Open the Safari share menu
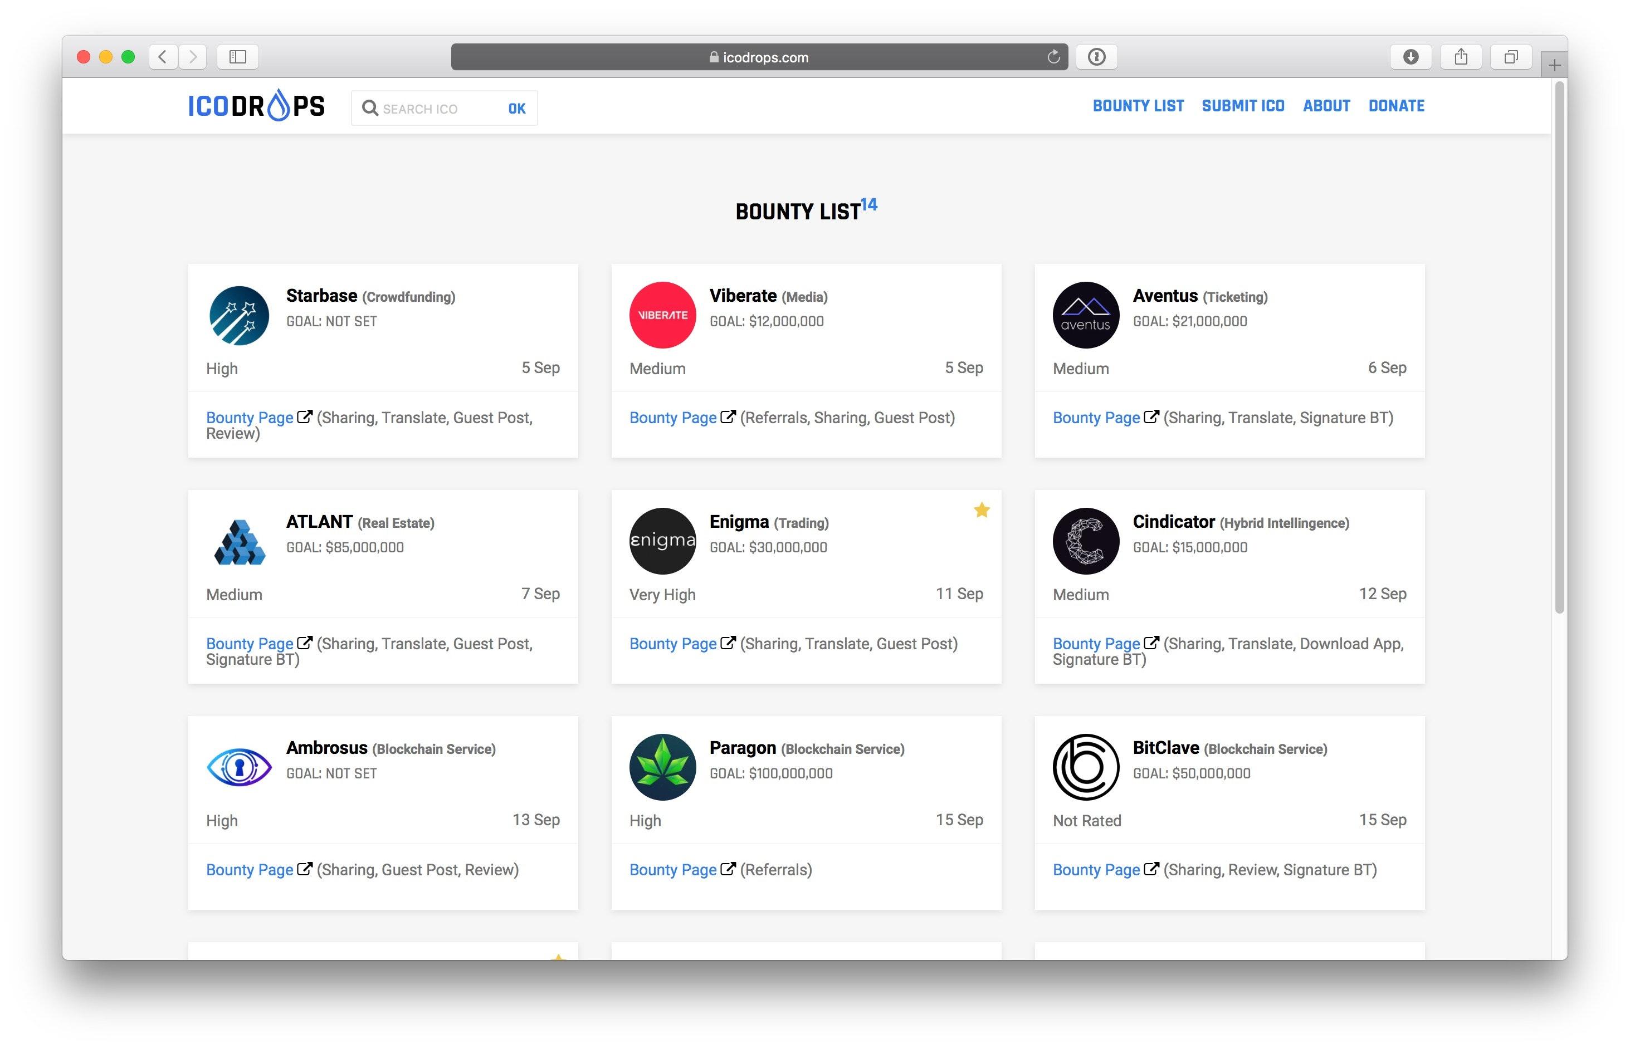Viewport: 1630px width, 1049px height. click(1461, 57)
